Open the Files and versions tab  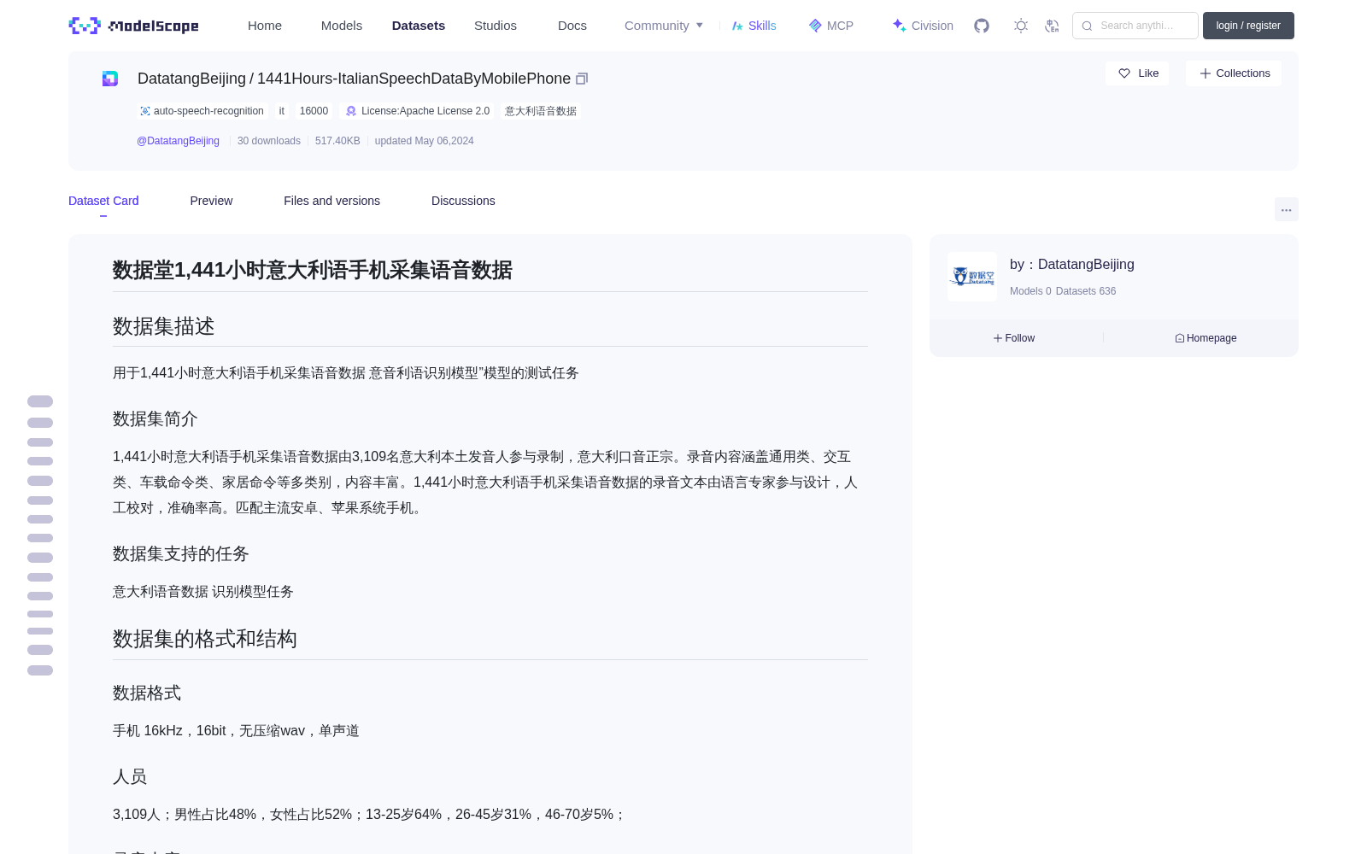pyautogui.click(x=331, y=201)
